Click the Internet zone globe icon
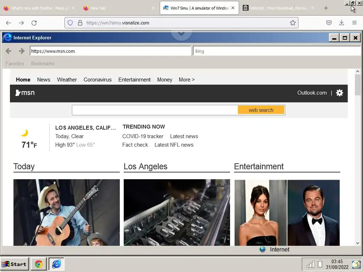 point(263,249)
